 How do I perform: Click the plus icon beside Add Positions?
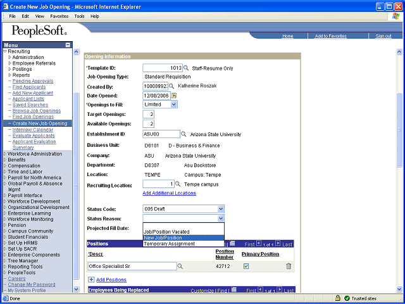click(91, 279)
